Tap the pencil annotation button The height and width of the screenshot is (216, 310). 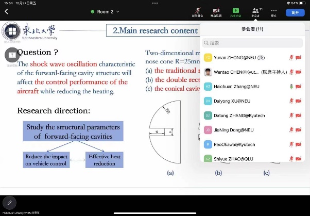tap(9, 203)
